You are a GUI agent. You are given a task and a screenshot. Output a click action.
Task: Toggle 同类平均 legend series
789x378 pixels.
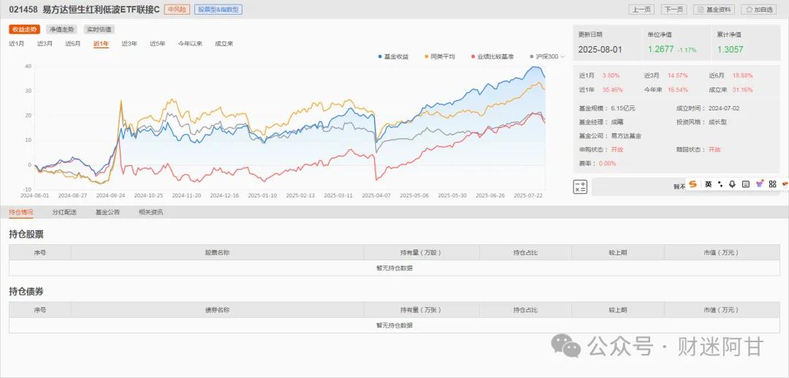point(440,57)
